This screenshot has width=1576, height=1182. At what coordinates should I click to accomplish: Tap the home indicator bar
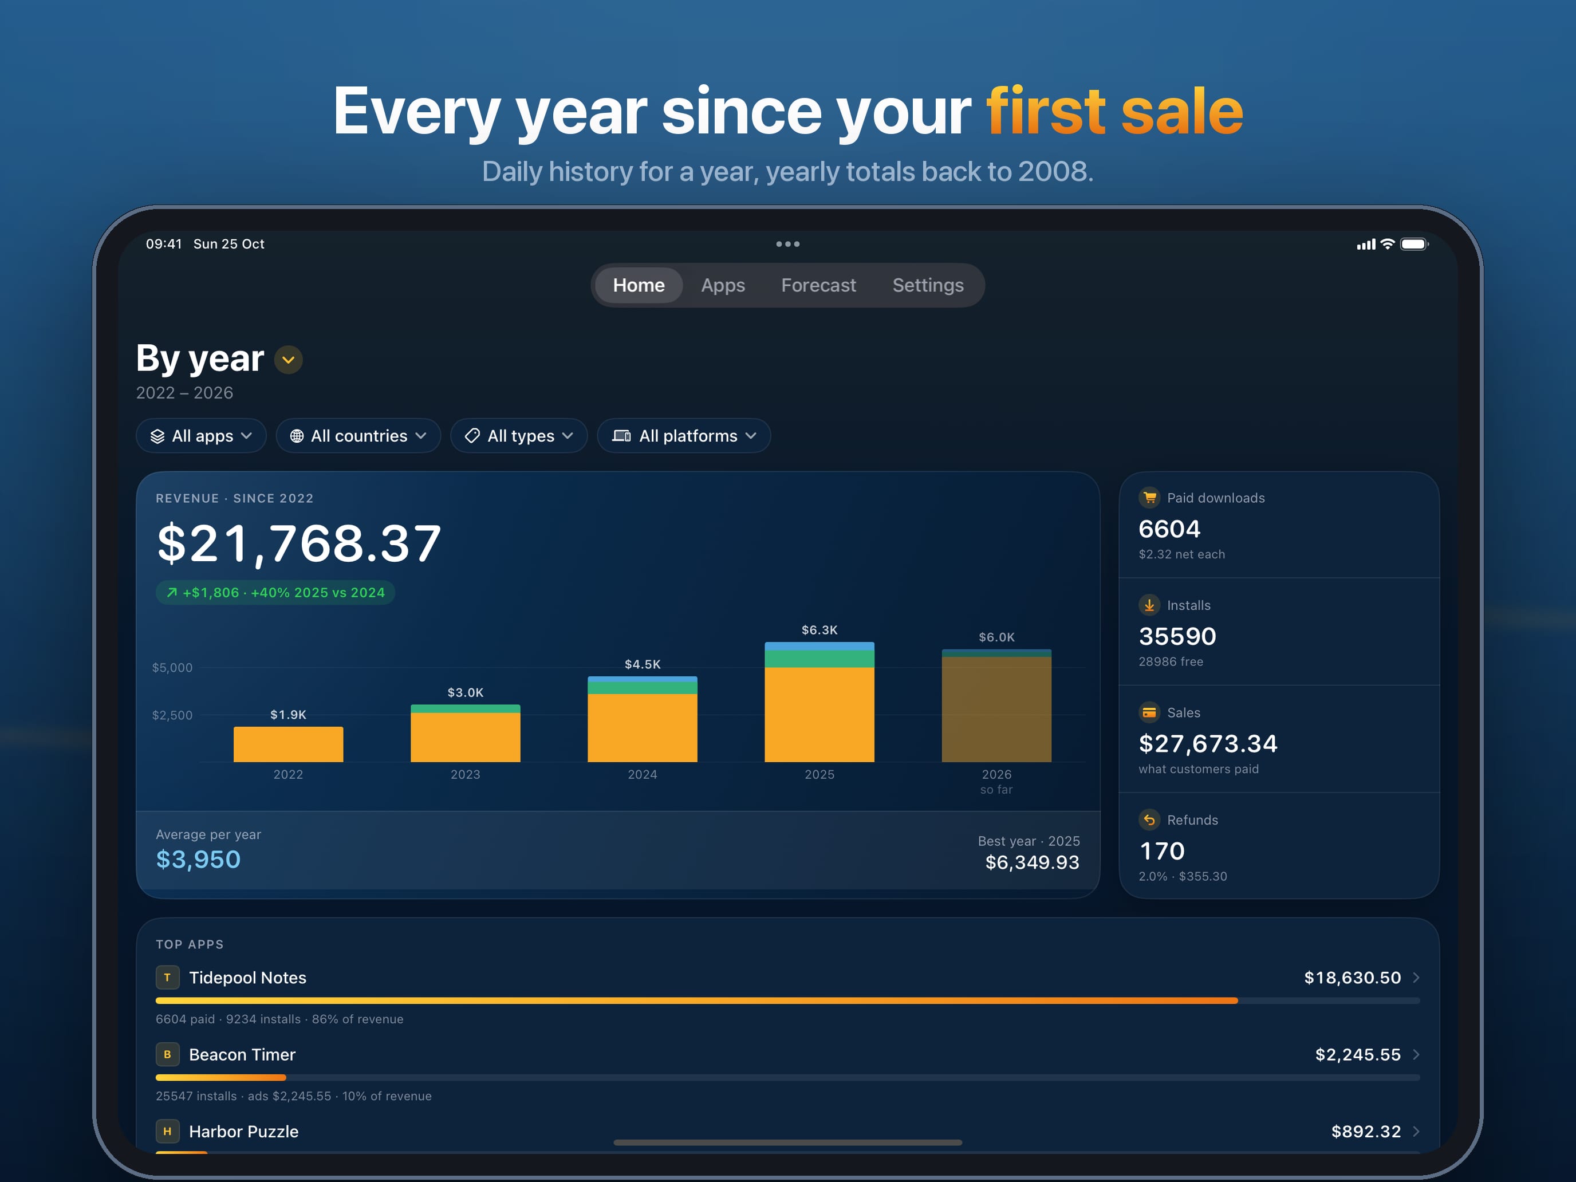tap(788, 1142)
